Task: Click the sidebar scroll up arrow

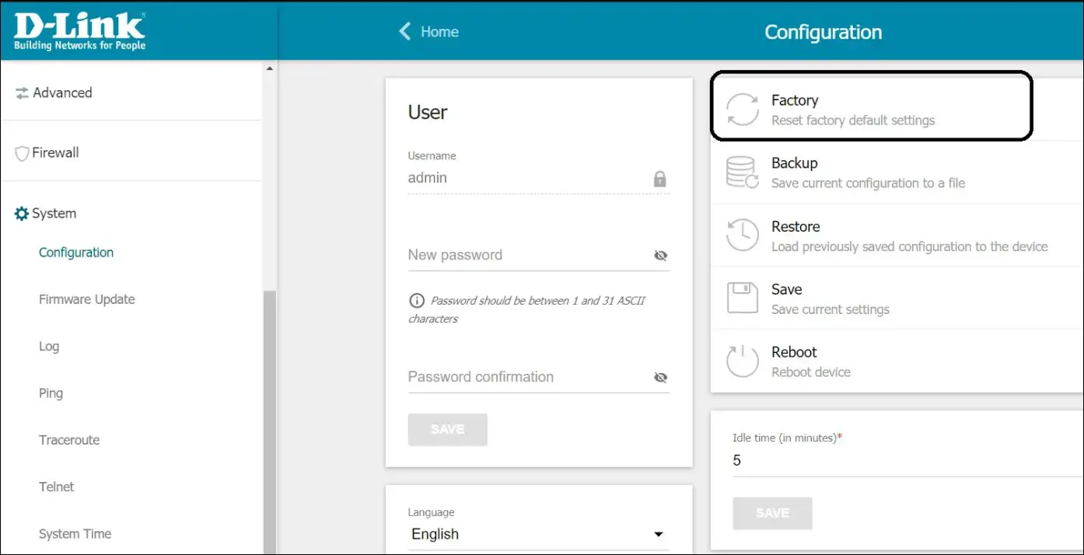Action: 270,69
